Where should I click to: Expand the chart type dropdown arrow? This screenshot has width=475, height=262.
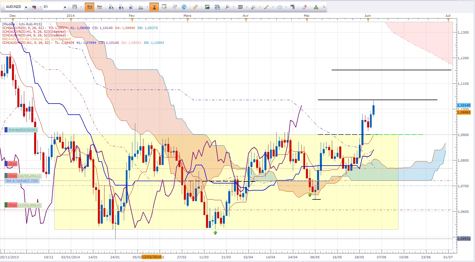tap(81, 7)
